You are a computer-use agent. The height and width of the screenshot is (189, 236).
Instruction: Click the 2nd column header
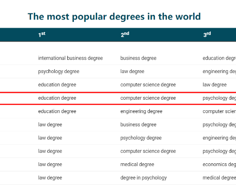pyautogui.click(x=125, y=34)
